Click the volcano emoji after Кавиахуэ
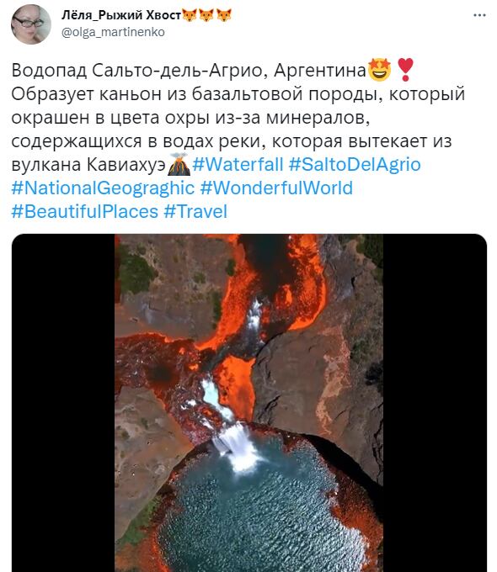This screenshot has height=572, width=497. tap(179, 164)
